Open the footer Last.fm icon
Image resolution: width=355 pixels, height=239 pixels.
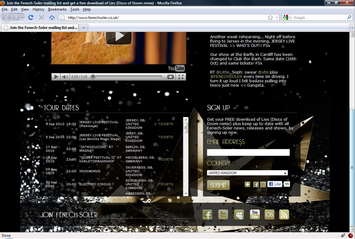pos(270,214)
